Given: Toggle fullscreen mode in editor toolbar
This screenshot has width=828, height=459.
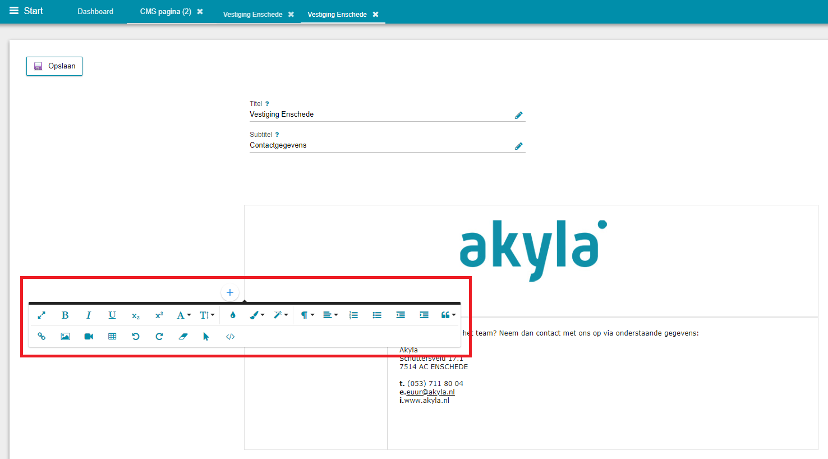Looking at the screenshot, I should click(42, 315).
